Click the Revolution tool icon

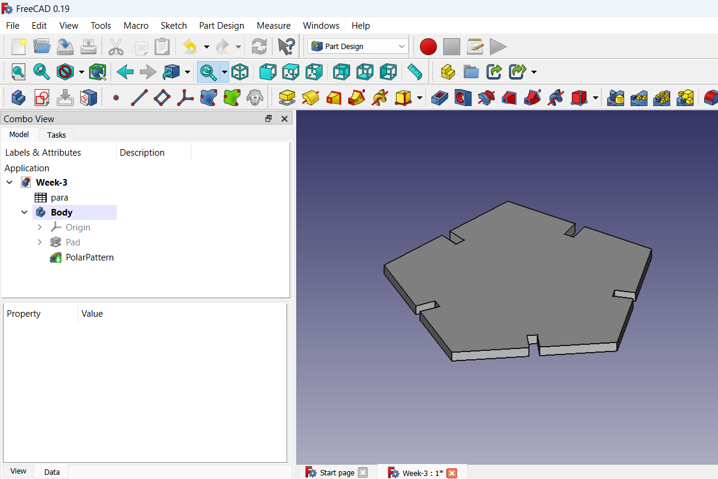pos(311,96)
